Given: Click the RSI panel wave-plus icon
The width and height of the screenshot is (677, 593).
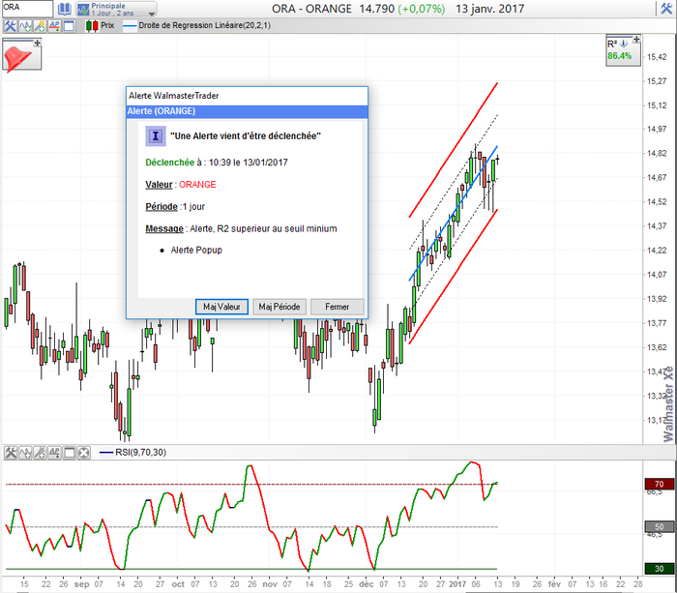Looking at the screenshot, I should (25, 453).
